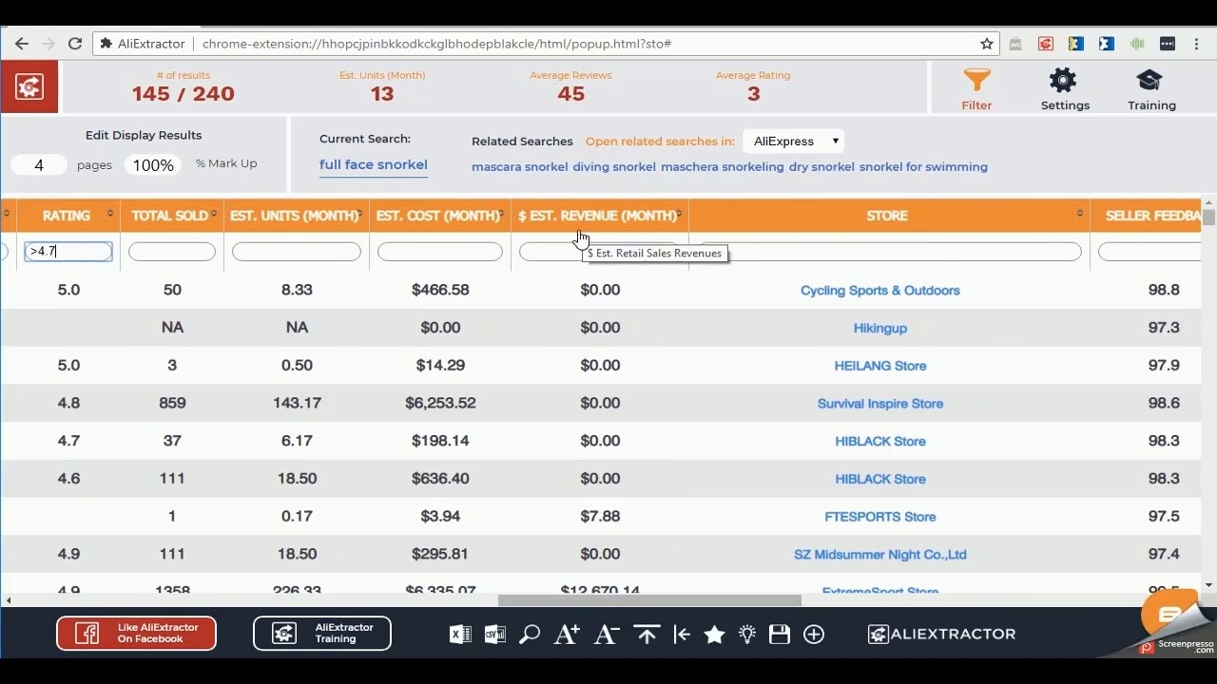The height and width of the screenshot is (684, 1217).
Task: Click the Store filter field
Action: [890, 252]
